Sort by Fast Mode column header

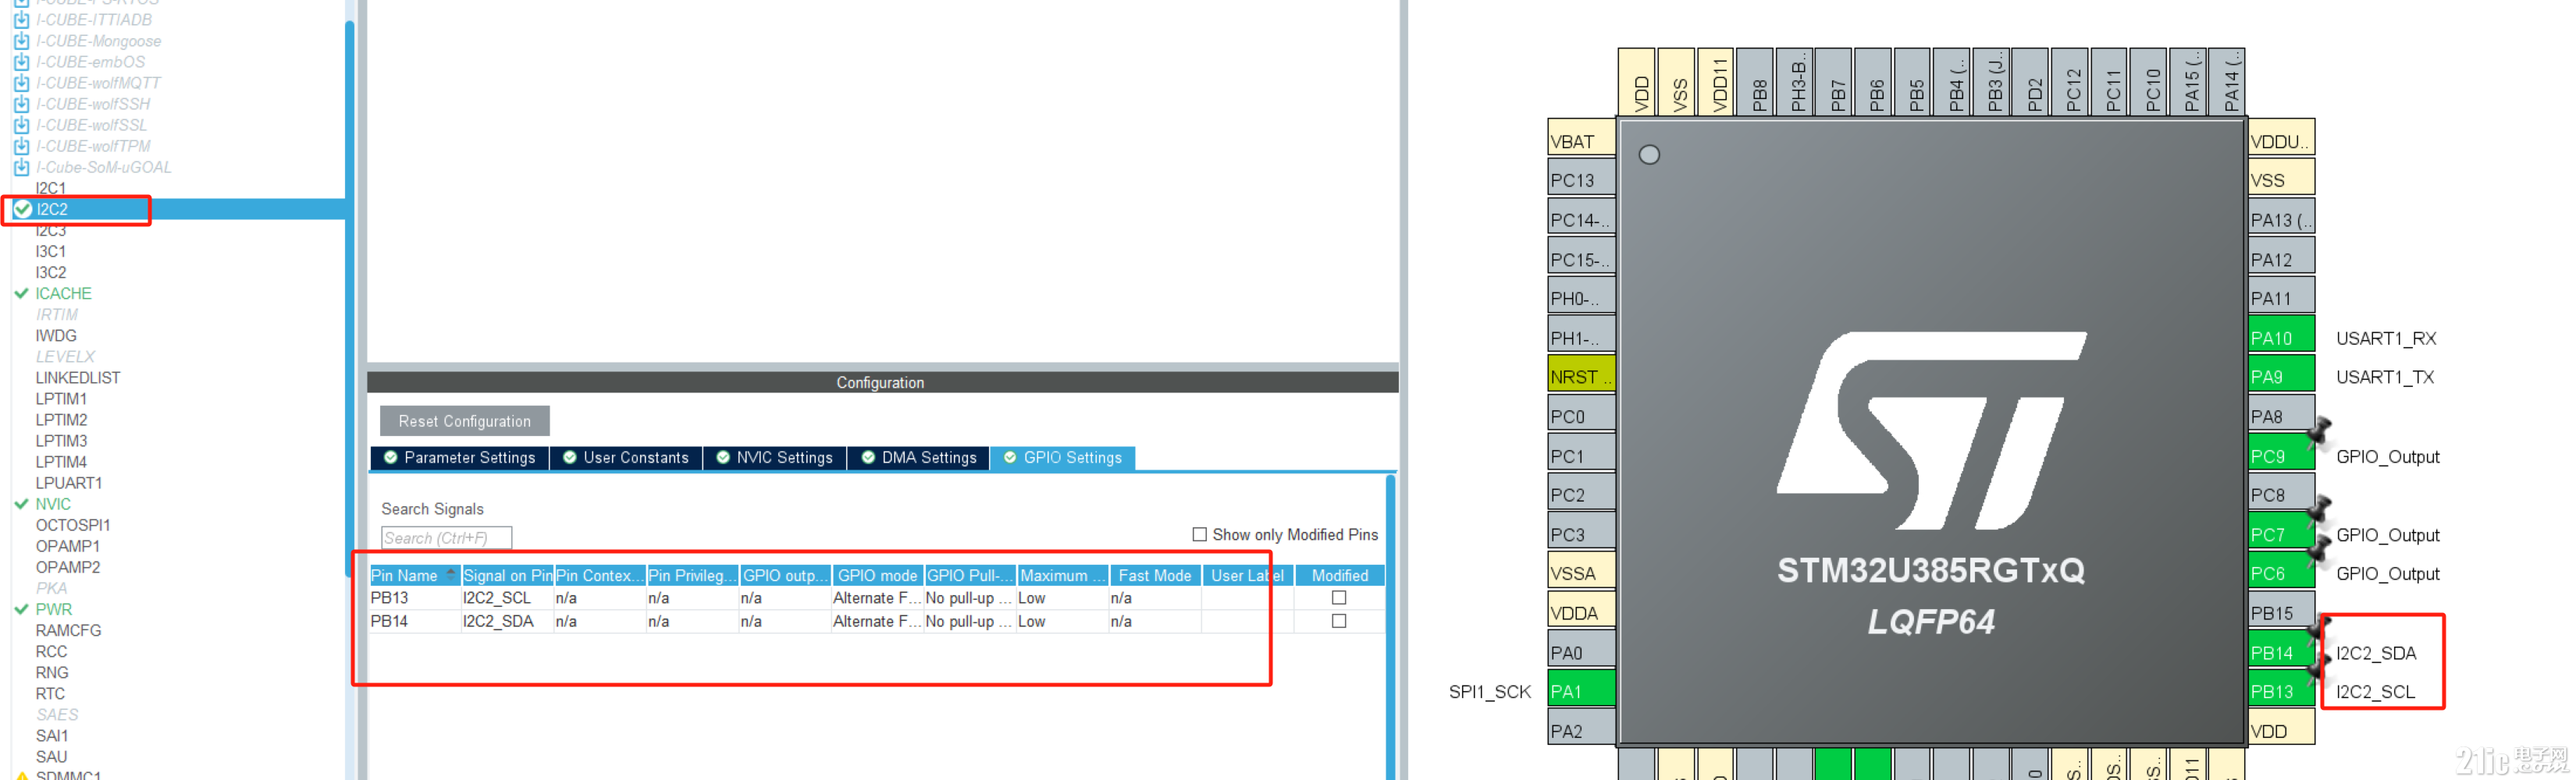pos(1154,576)
